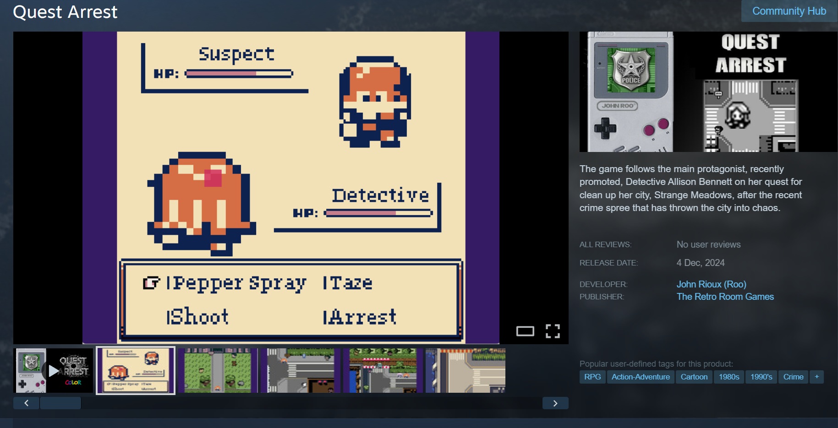Open developer John Rioux (Roo) page
The image size is (838, 428).
(x=712, y=284)
